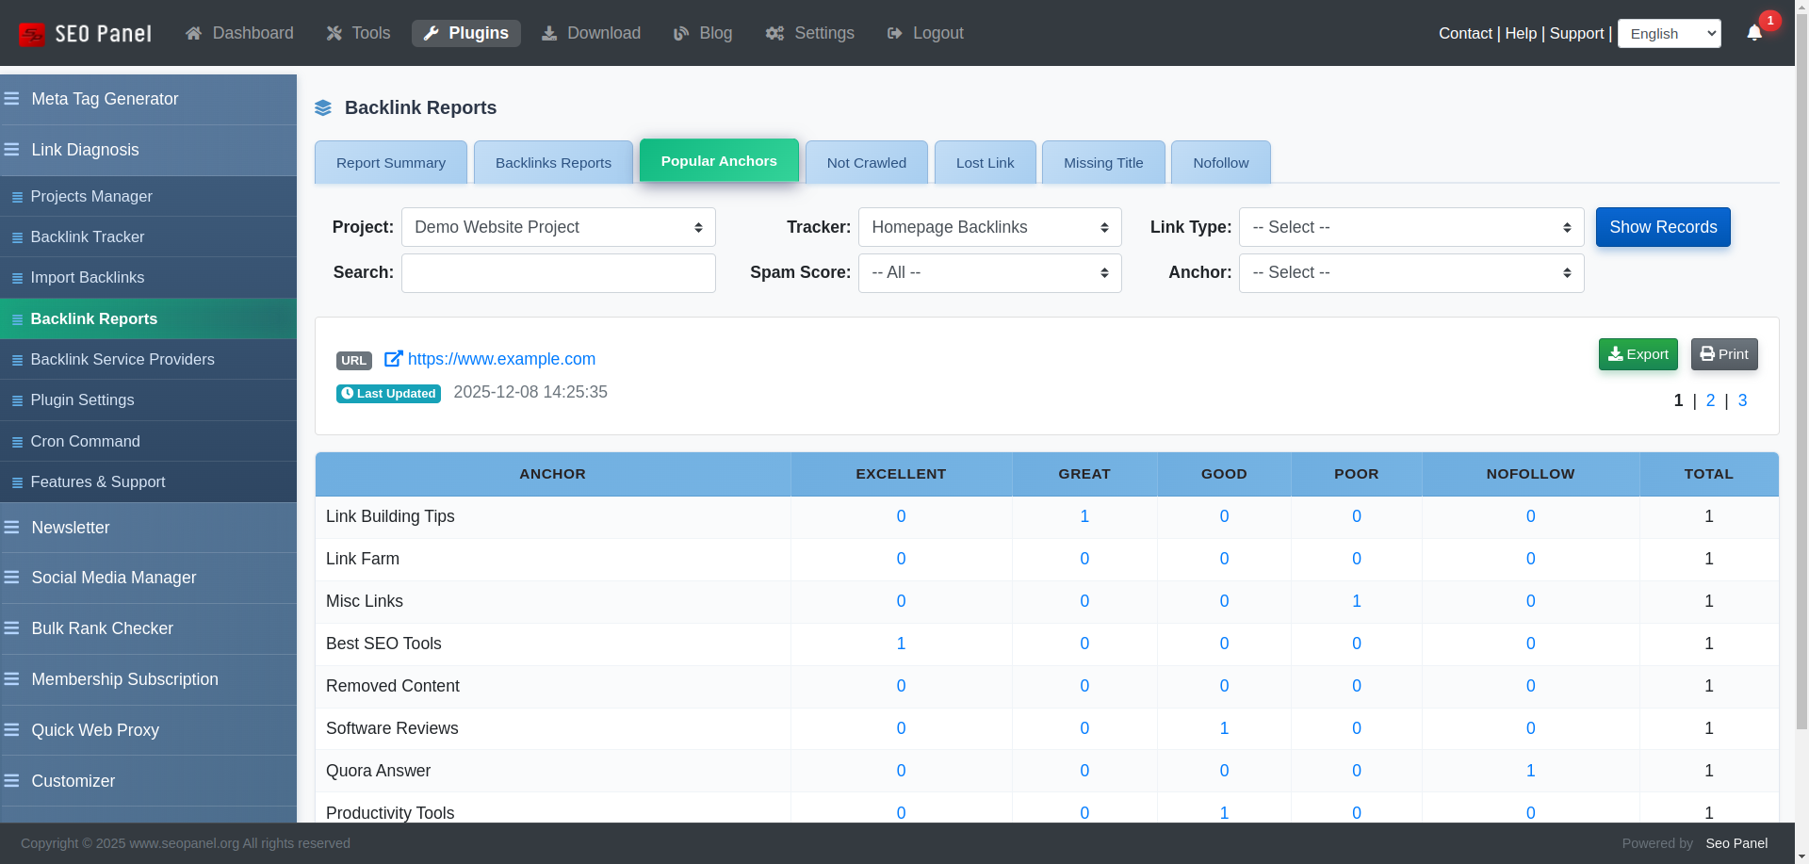Click inside the Search input field

(x=558, y=273)
